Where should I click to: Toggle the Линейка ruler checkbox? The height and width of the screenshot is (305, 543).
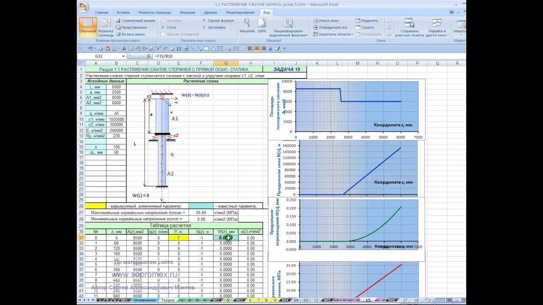(x=171, y=20)
